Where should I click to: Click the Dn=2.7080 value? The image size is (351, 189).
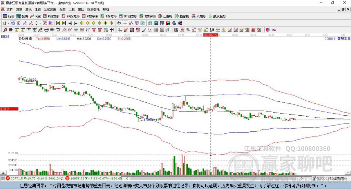[x=104, y=39]
